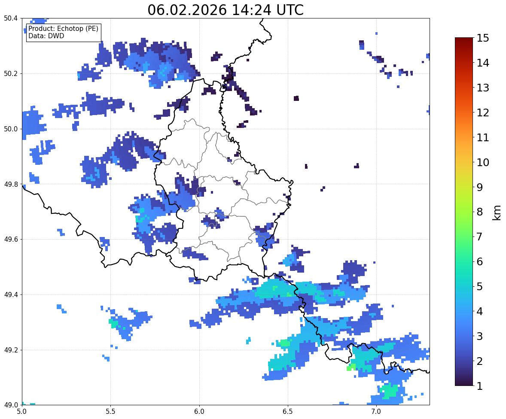Click the dark purple bottom of the colorbar
Image resolution: width=506 pixels, height=419 pixels.
tap(464, 383)
